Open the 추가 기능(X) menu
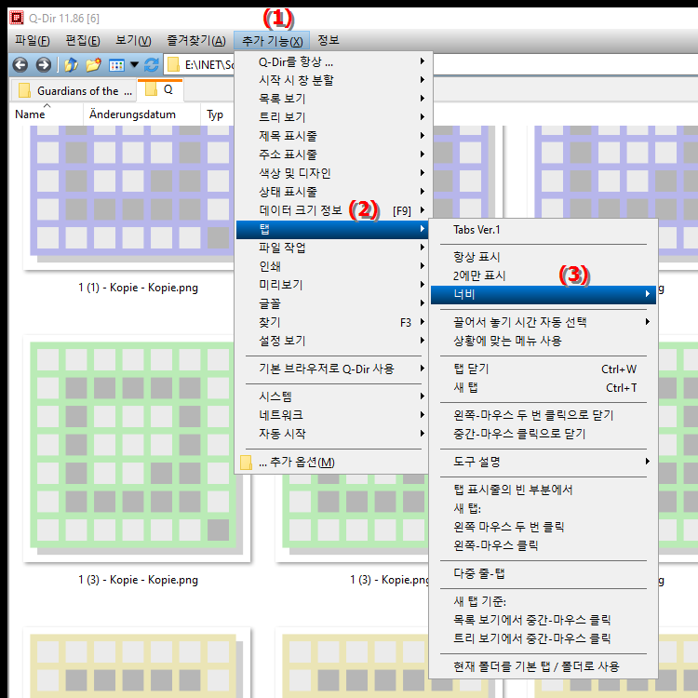 click(x=272, y=41)
